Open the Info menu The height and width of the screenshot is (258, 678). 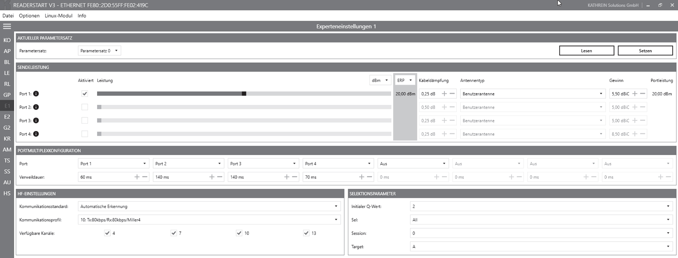pos(82,16)
